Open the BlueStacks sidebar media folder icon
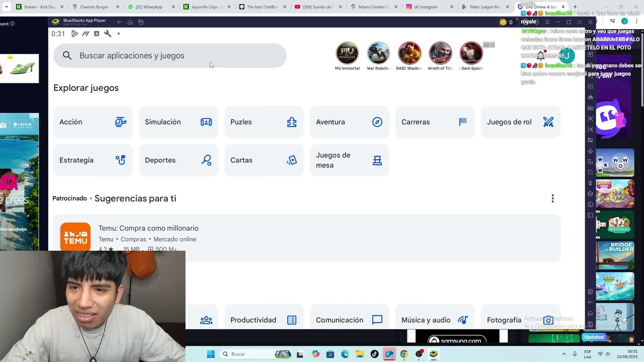 (x=590, y=140)
